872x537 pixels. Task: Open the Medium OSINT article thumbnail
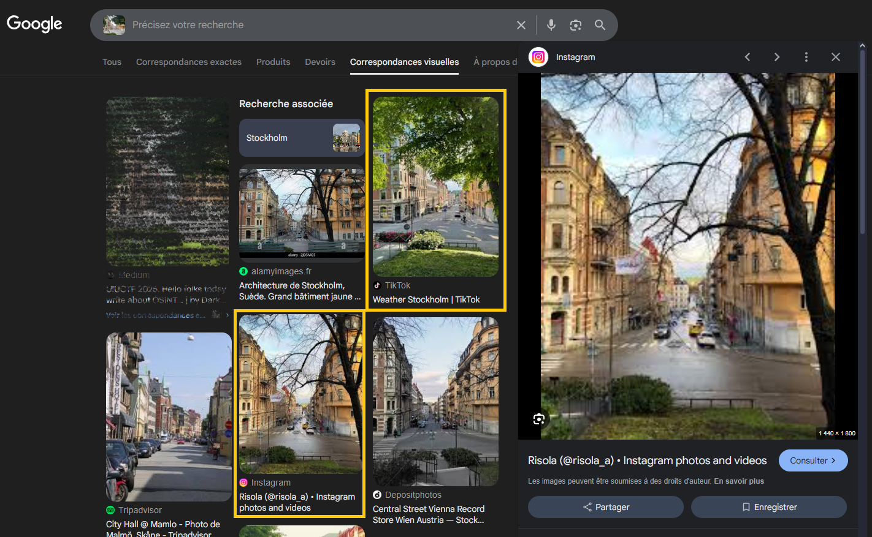[167, 181]
